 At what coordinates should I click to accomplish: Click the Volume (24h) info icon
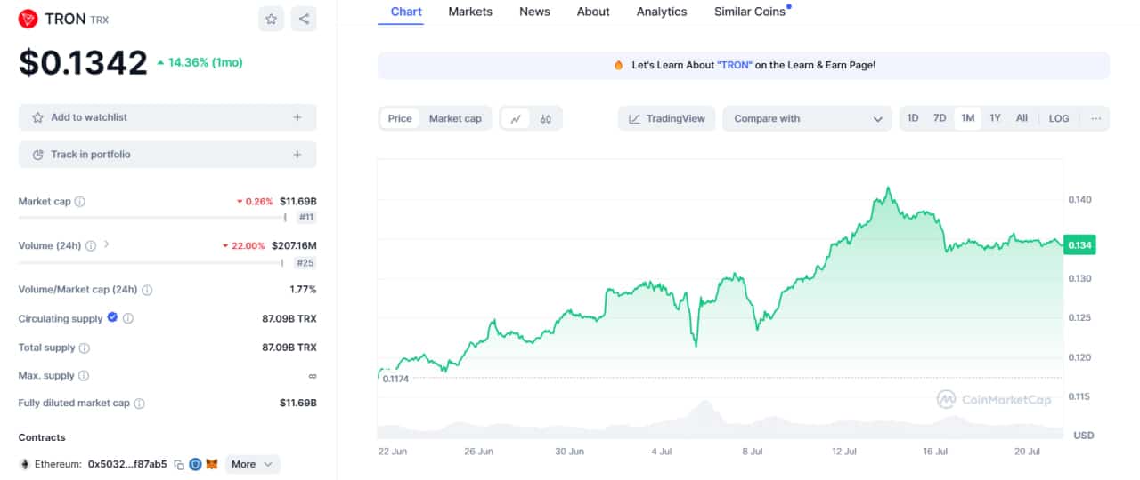point(91,245)
